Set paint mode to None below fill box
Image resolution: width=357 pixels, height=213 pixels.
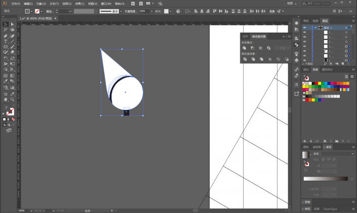(13, 119)
